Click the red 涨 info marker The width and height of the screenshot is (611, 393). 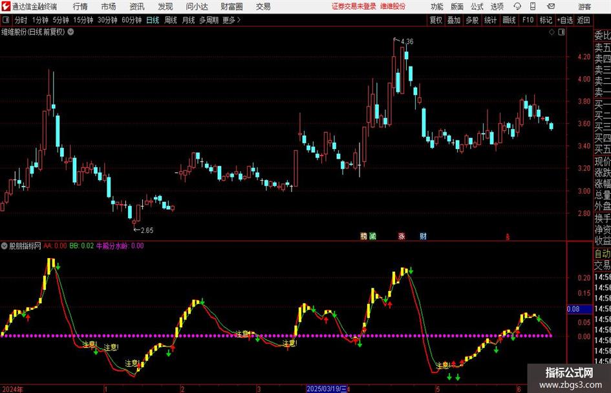point(402,236)
